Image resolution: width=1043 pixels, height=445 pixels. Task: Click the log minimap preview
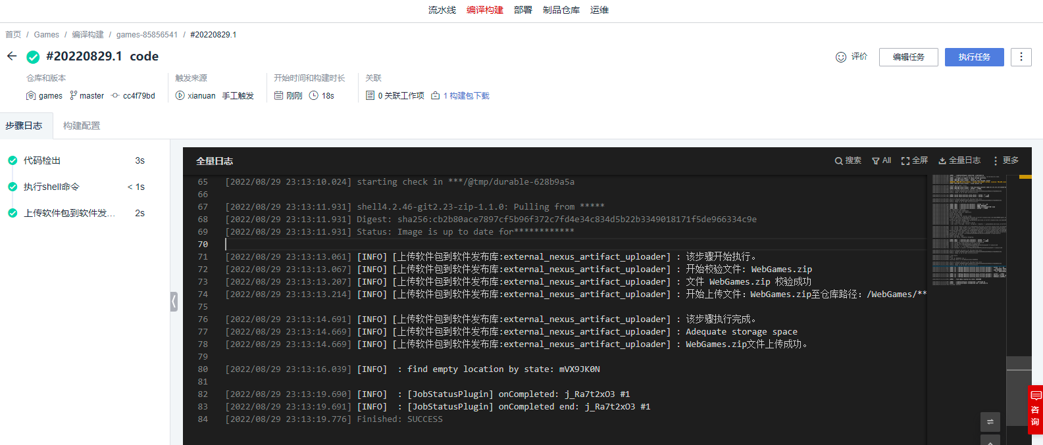[969, 230]
